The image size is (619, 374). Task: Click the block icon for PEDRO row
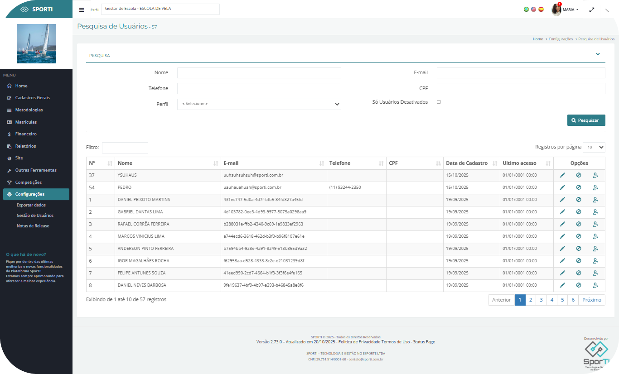click(579, 187)
